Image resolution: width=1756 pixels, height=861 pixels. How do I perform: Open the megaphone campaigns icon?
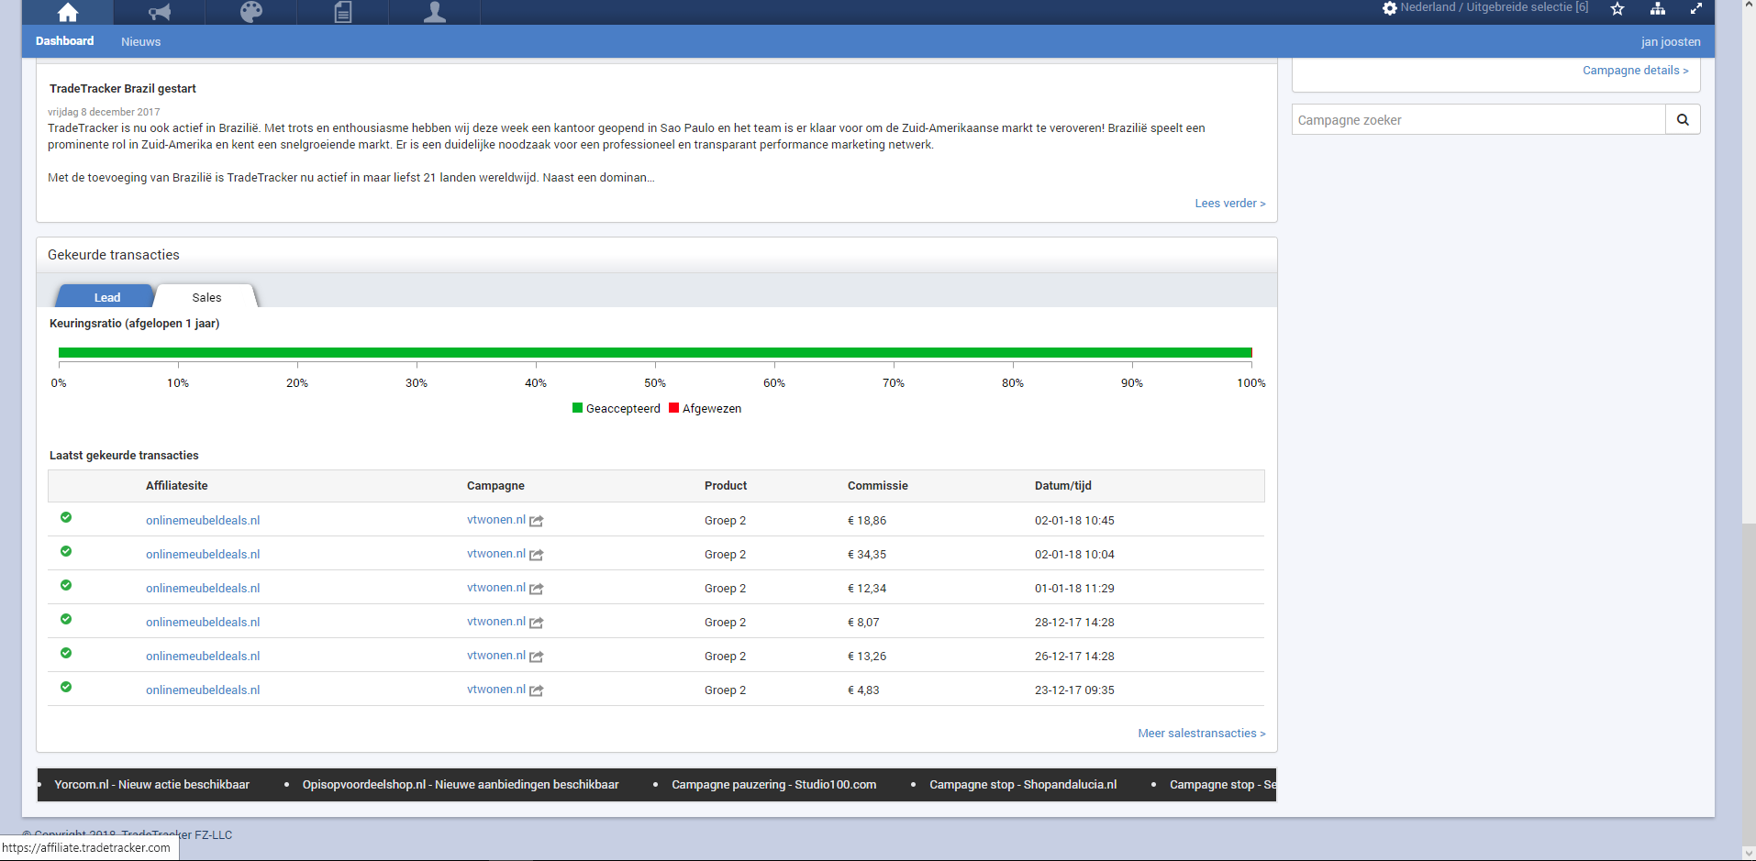coord(160,12)
